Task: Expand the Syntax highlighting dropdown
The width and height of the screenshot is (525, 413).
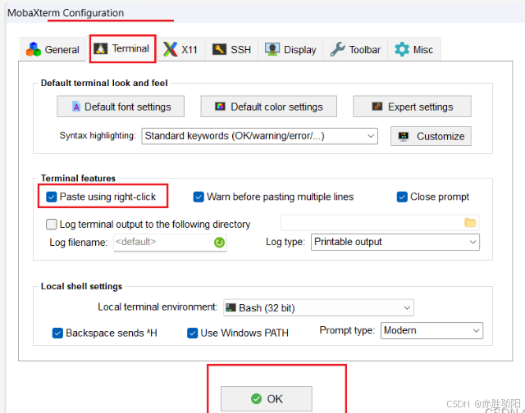Action: (x=260, y=136)
